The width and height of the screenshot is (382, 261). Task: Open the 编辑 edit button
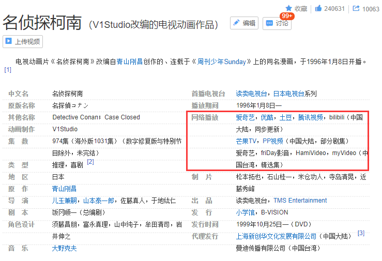coord(244,23)
